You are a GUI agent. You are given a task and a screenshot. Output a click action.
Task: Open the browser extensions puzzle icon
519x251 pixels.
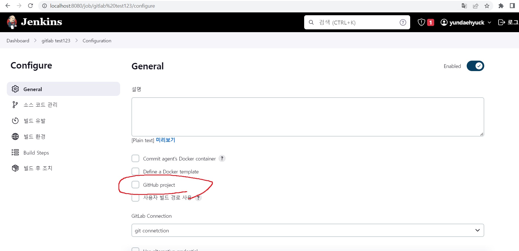[501, 6]
